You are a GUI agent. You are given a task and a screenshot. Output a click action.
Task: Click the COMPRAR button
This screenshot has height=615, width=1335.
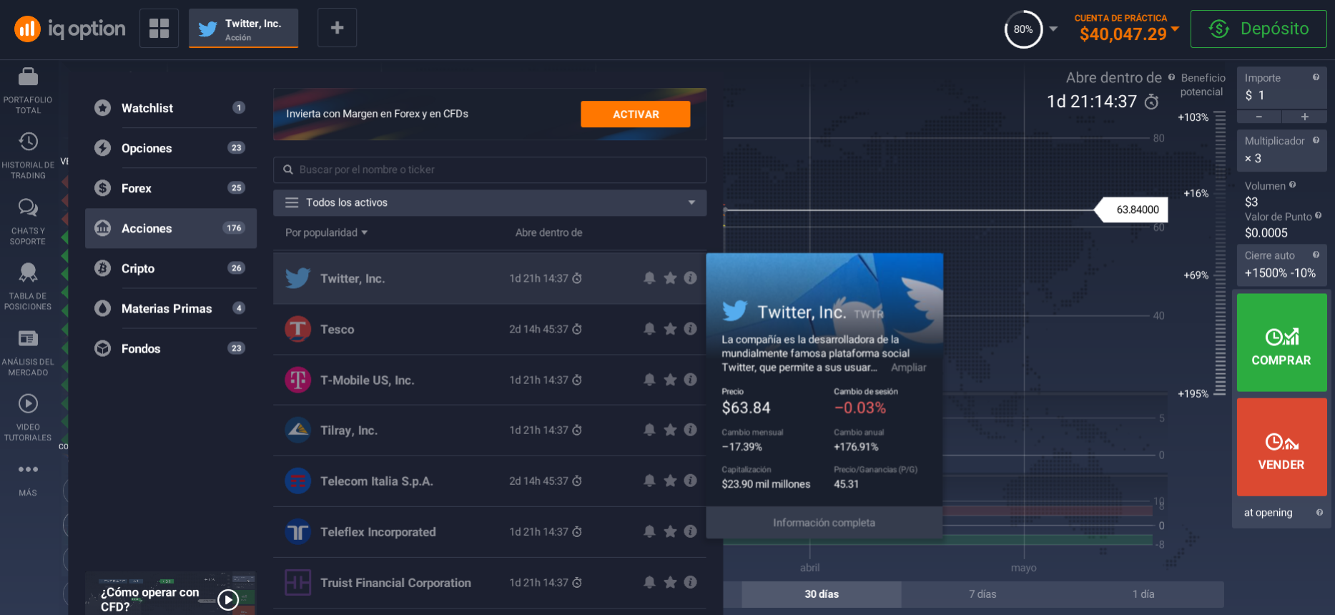(x=1281, y=343)
